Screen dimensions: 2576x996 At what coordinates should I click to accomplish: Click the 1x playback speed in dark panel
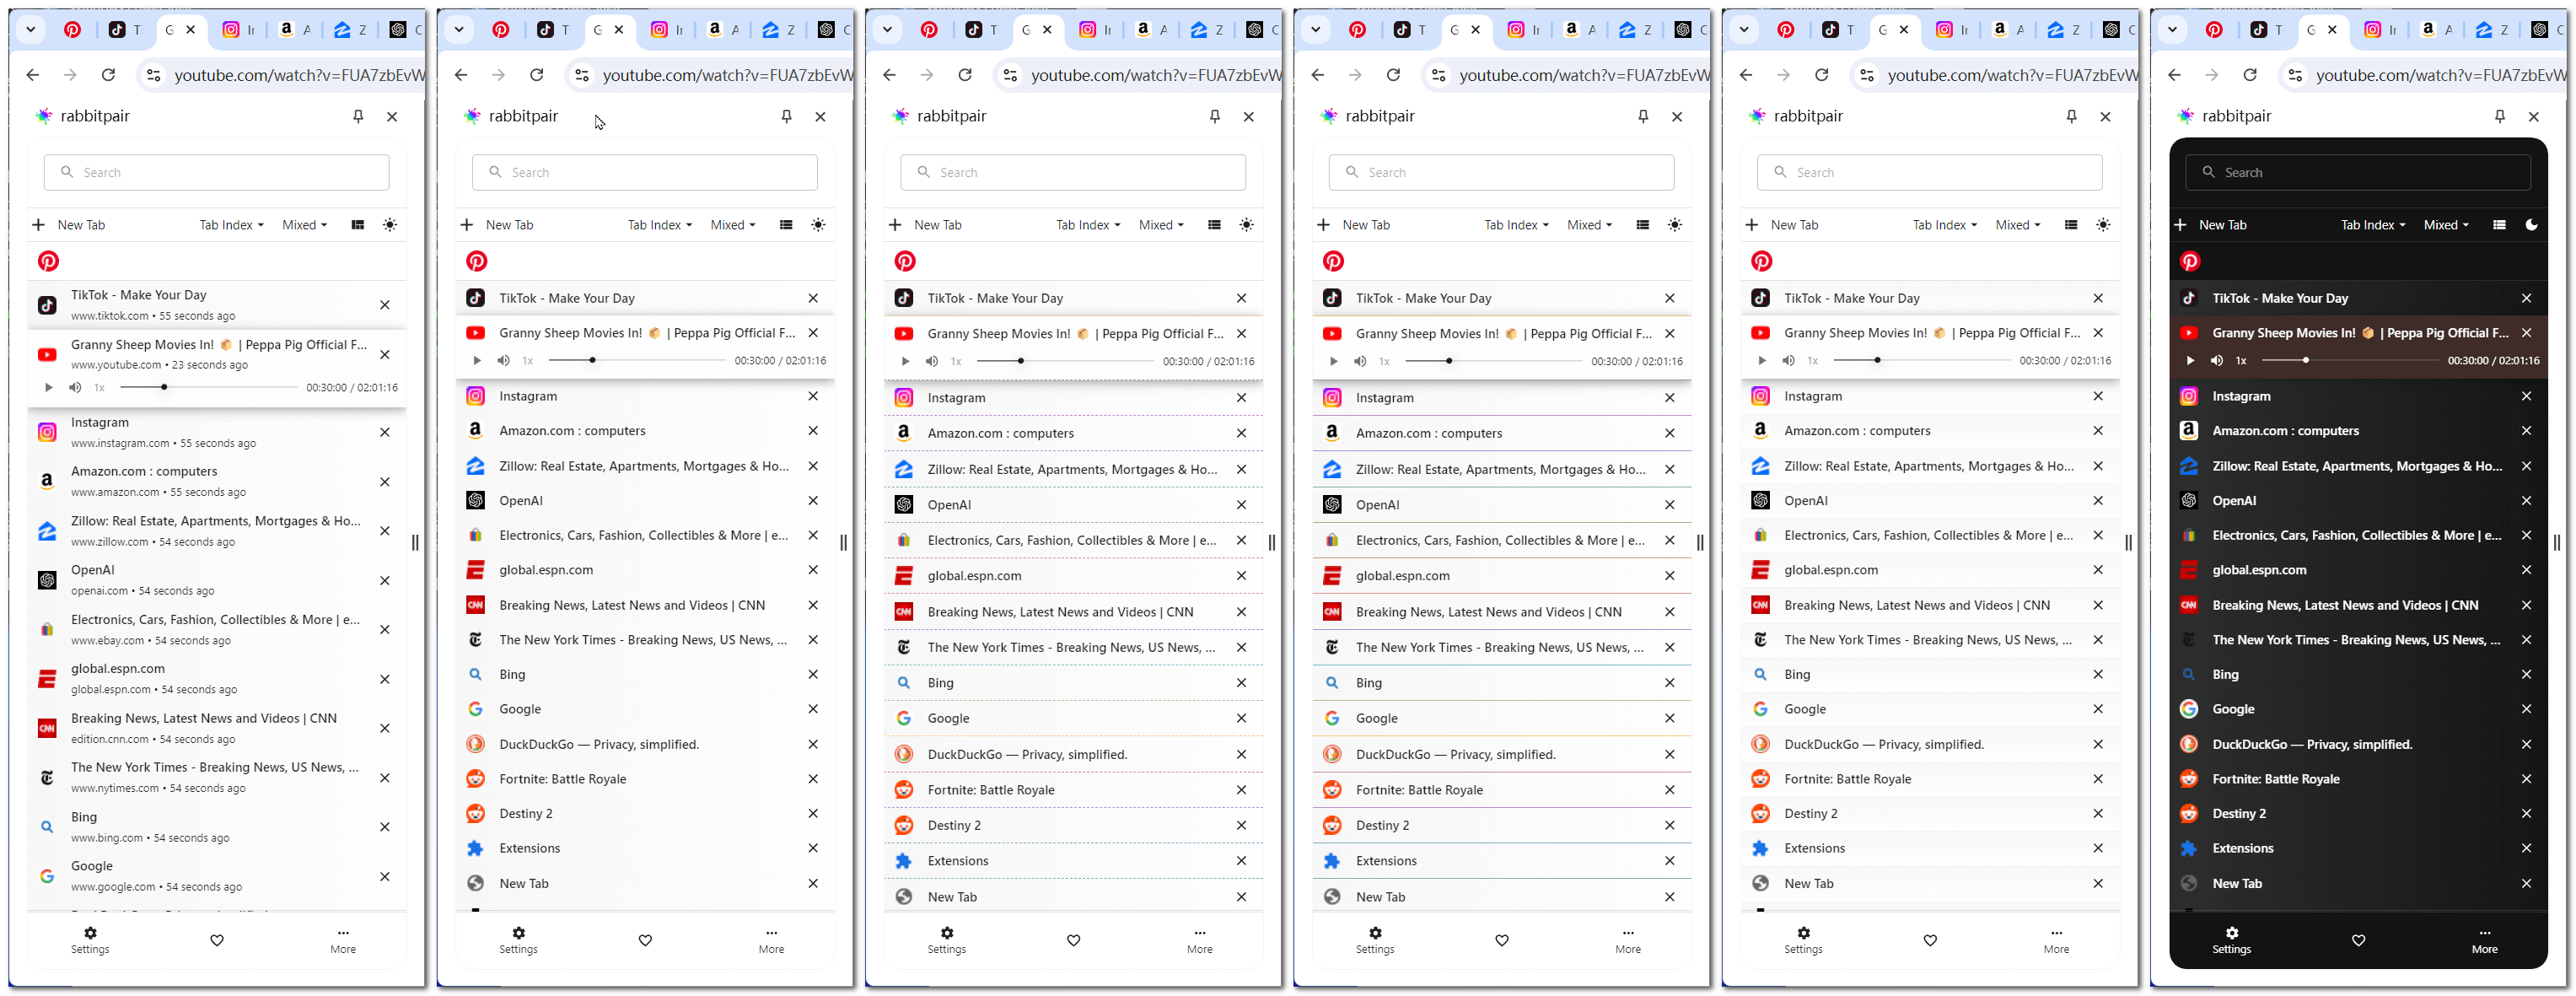click(x=2241, y=360)
